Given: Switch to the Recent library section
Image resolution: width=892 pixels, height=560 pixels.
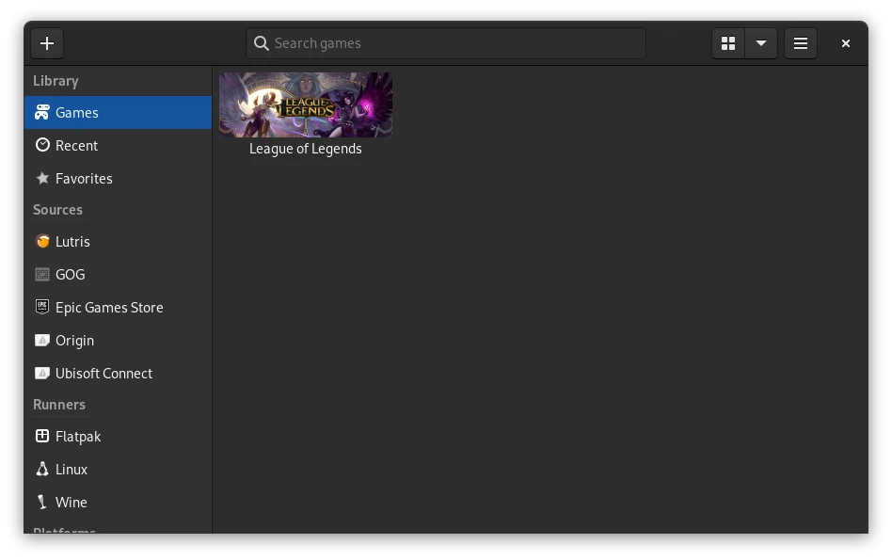Looking at the screenshot, I should pyautogui.click(x=77, y=145).
